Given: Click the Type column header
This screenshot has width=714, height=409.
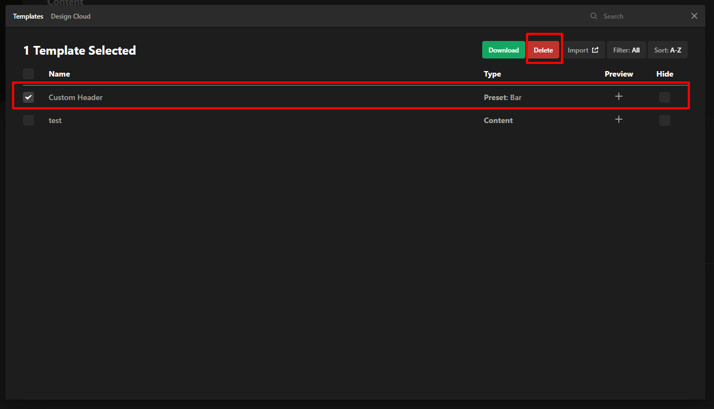Looking at the screenshot, I should pos(492,74).
